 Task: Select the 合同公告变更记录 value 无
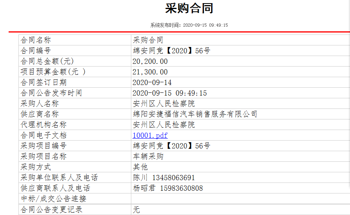coord(136,210)
